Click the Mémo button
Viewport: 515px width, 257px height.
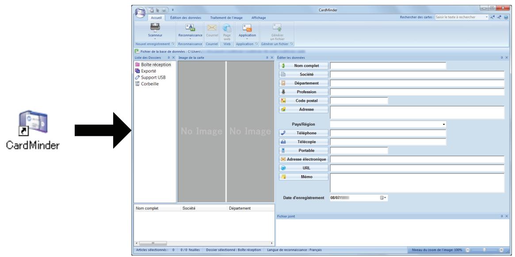coord(304,177)
